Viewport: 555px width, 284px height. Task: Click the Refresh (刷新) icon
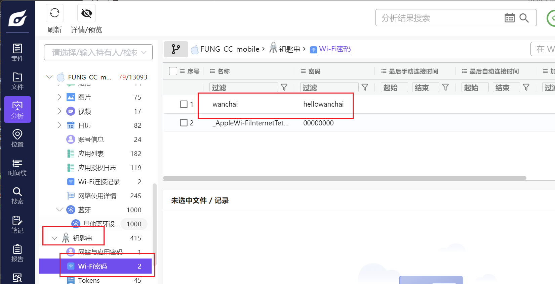coord(54,13)
